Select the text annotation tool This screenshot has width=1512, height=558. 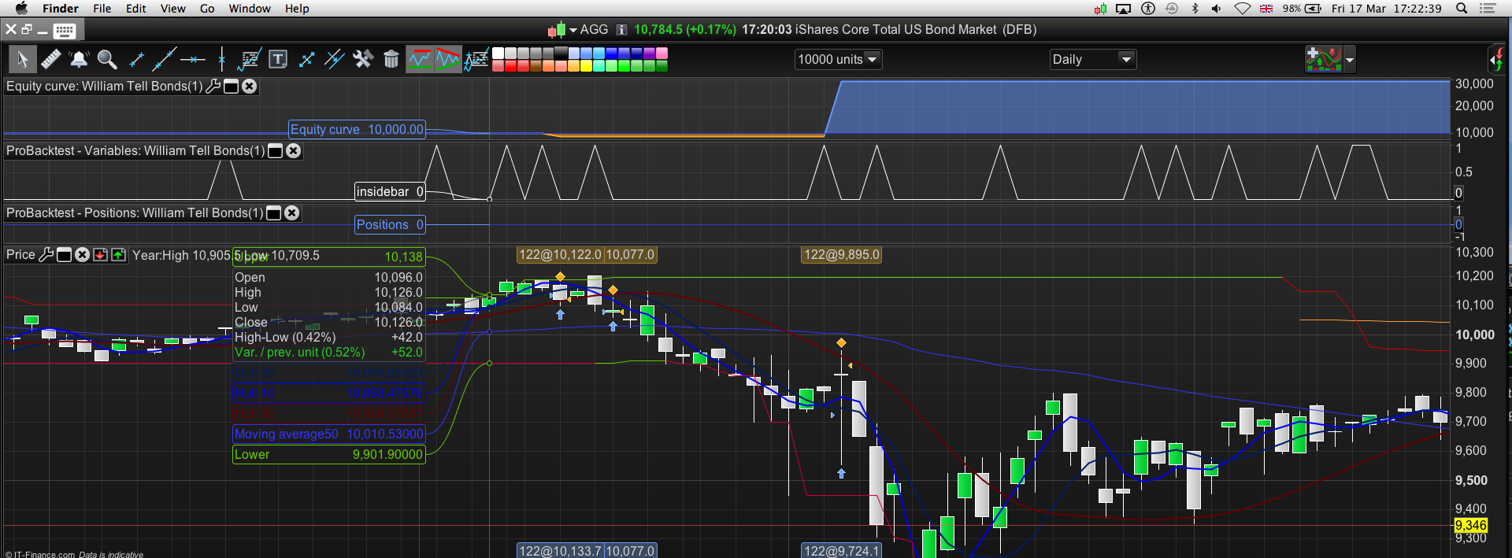coord(277,59)
